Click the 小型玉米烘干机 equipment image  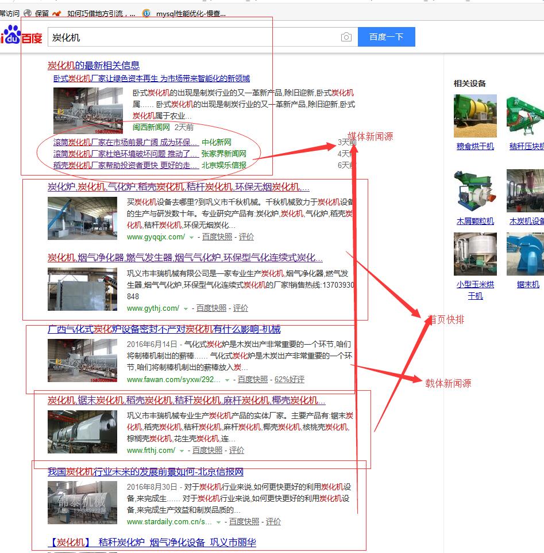pyautogui.click(x=475, y=254)
